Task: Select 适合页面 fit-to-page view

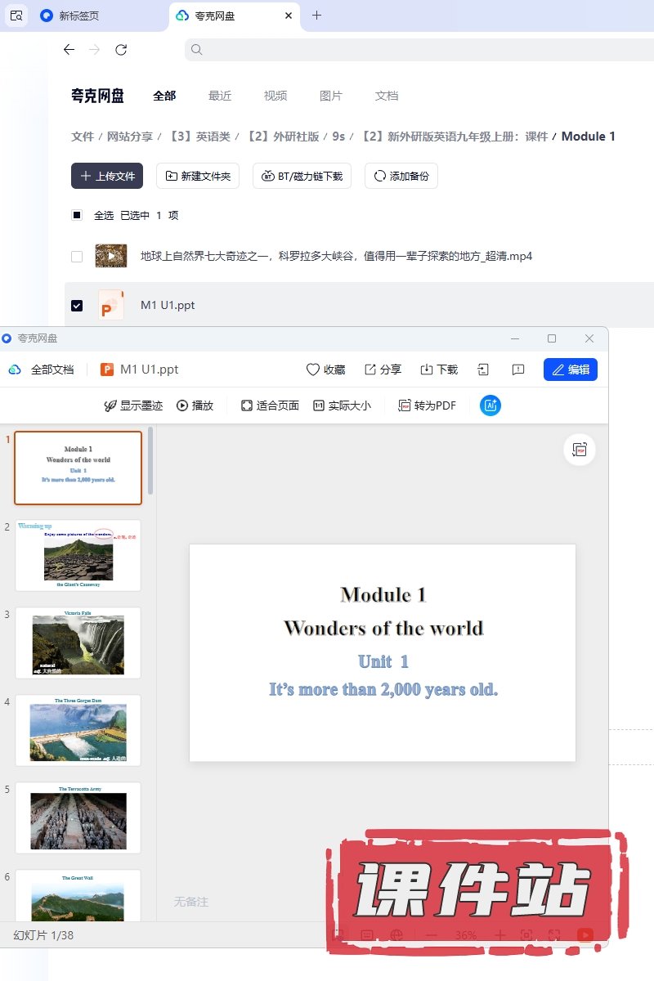Action: pos(270,405)
